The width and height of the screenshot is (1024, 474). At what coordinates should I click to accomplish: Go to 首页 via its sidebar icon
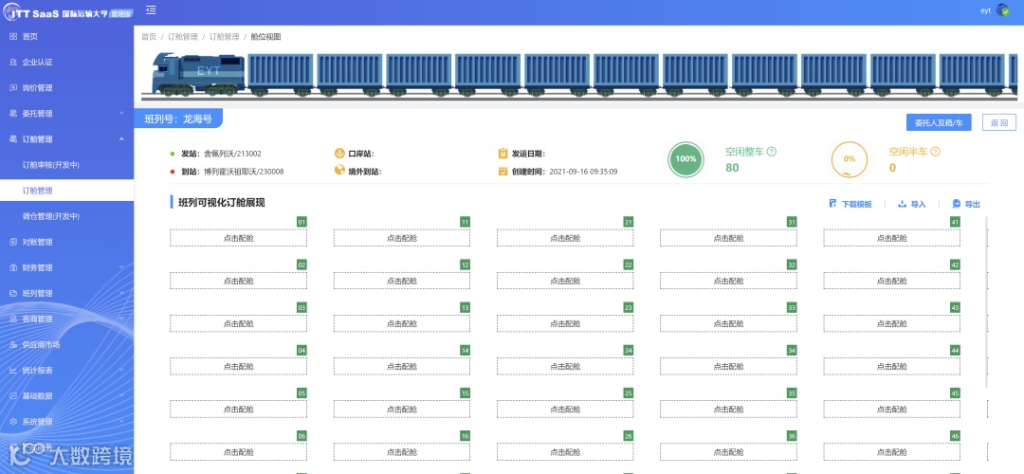click(13, 37)
